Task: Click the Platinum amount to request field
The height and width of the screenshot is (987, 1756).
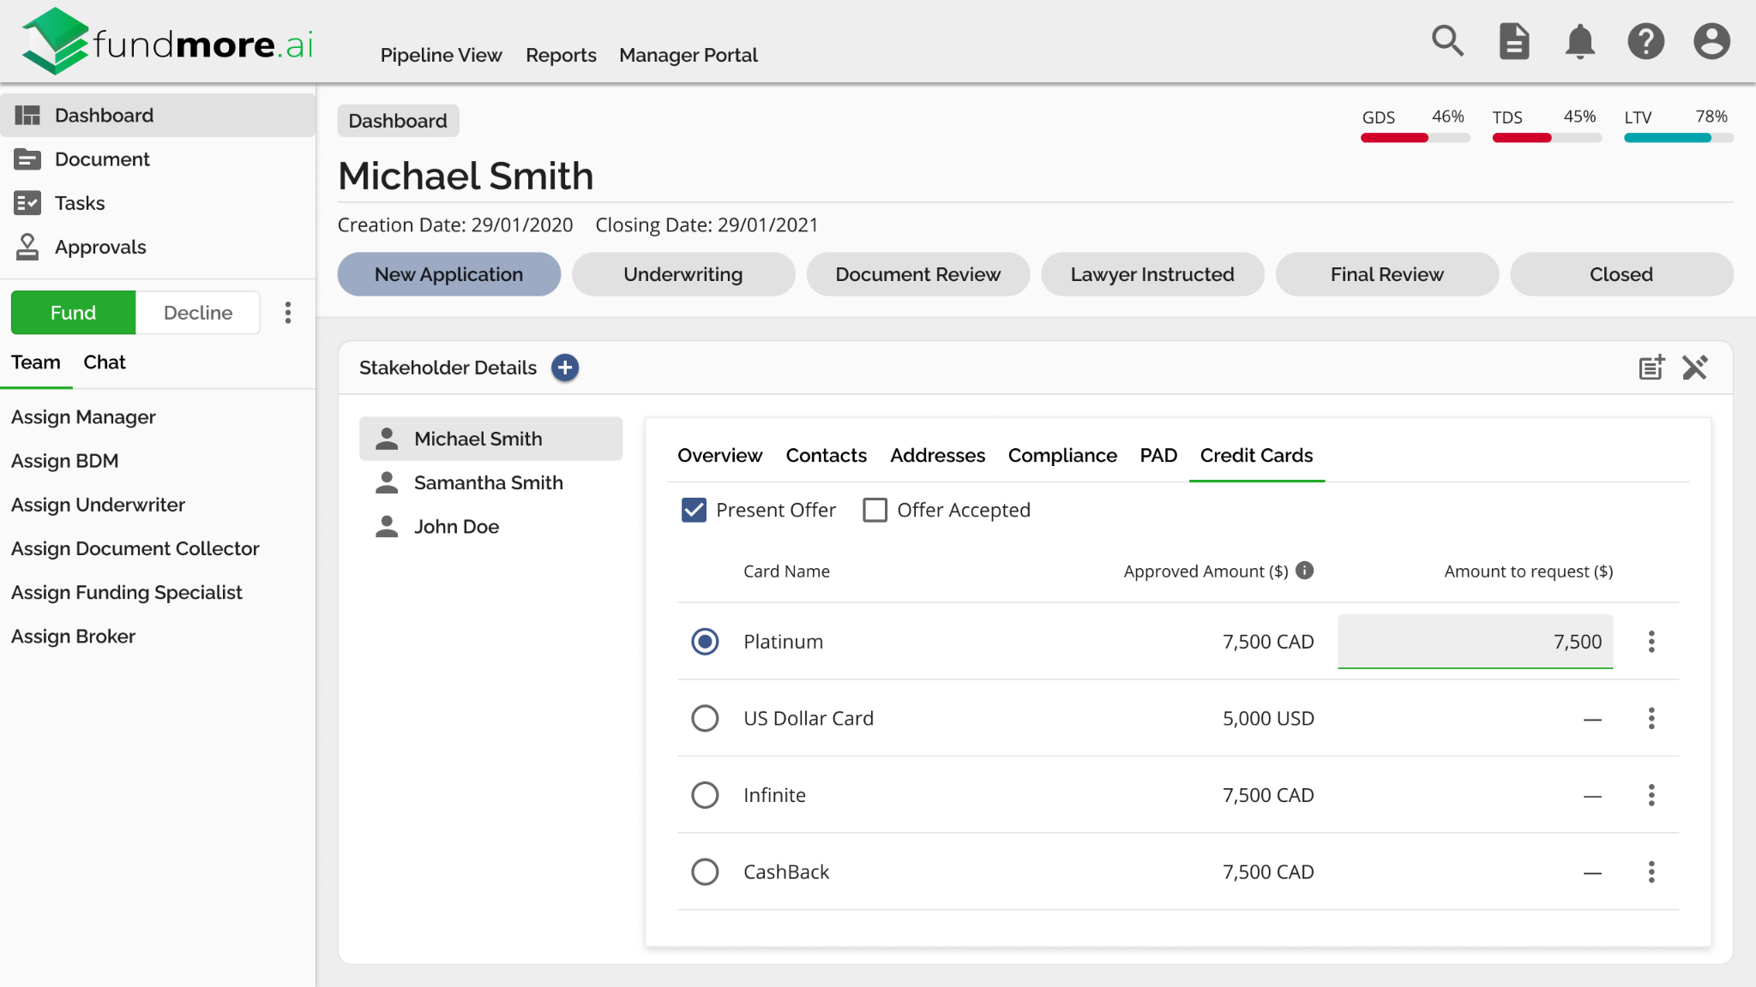Action: click(1475, 641)
